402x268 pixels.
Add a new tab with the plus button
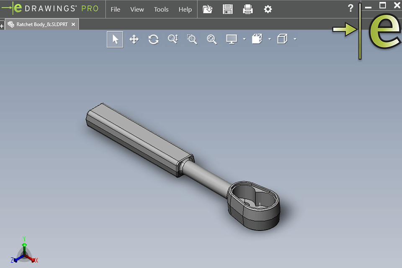(2, 26)
